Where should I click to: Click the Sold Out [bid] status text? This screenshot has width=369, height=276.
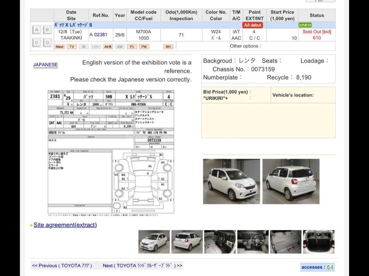click(x=317, y=32)
